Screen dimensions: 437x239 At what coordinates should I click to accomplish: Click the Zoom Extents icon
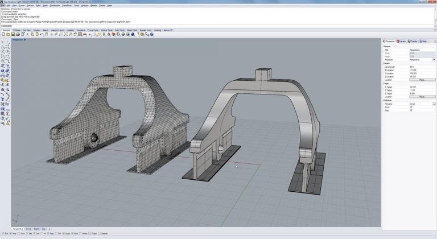click(65, 34)
